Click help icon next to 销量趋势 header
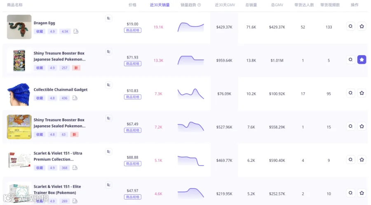This screenshot has width=371, height=205. [x=199, y=5]
